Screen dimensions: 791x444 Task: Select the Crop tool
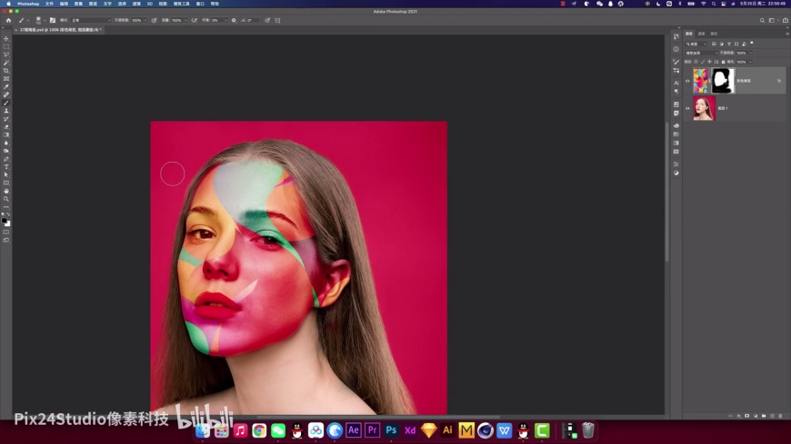point(6,71)
